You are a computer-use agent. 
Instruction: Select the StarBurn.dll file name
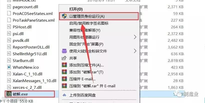pyautogui.click(x=23, y=60)
